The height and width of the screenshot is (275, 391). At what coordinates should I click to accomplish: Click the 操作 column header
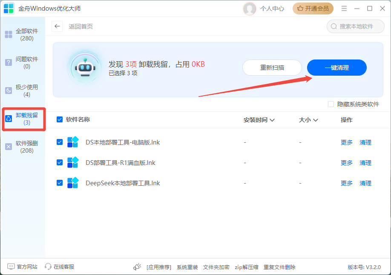coord(347,120)
